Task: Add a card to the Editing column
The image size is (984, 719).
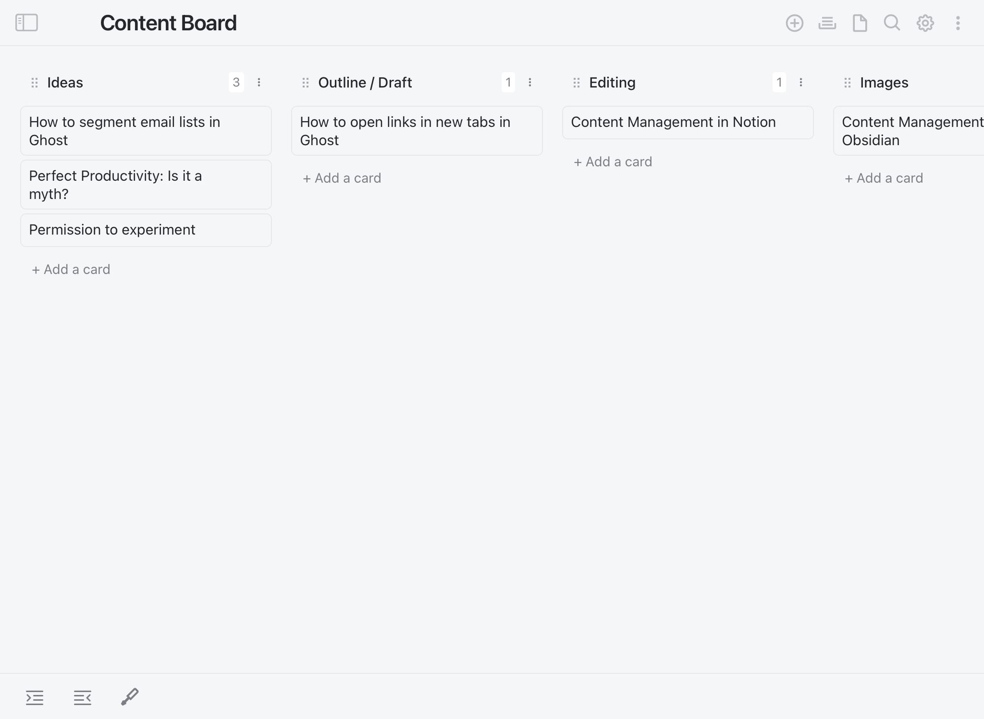Action: (x=612, y=160)
